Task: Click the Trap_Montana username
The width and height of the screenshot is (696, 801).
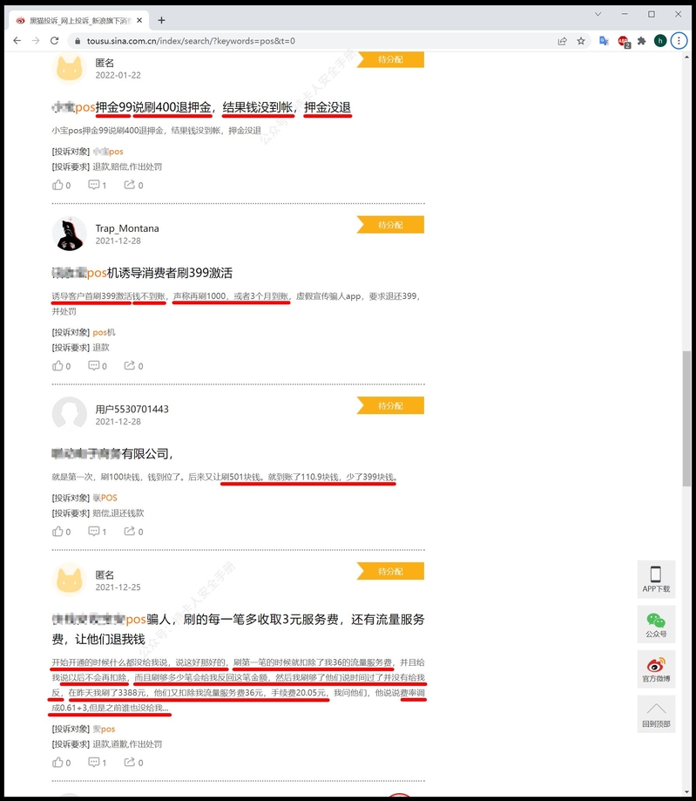Action: tap(127, 228)
